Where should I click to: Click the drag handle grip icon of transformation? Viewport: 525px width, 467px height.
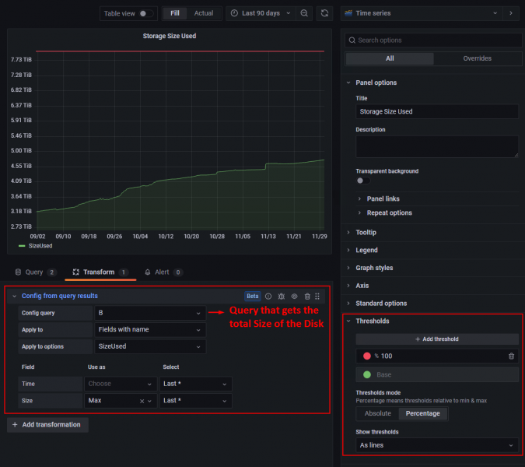click(317, 296)
